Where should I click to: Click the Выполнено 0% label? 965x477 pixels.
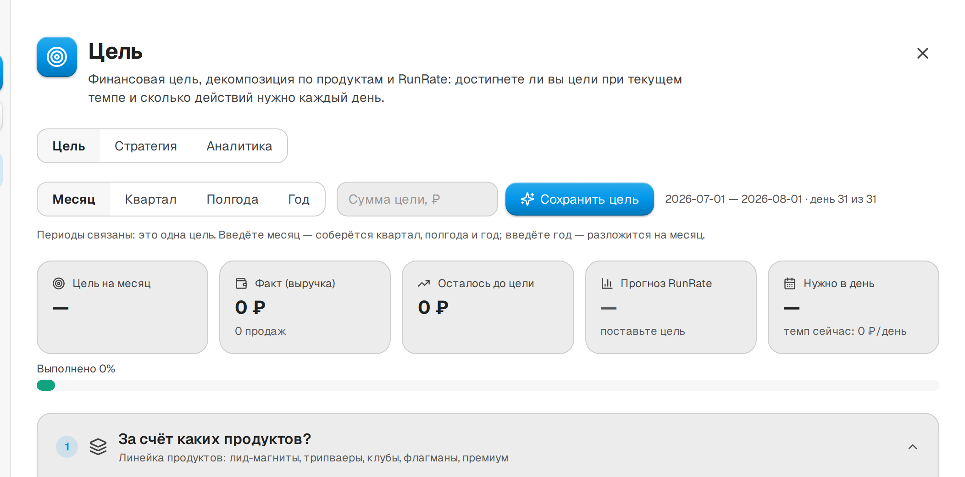[x=76, y=369]
